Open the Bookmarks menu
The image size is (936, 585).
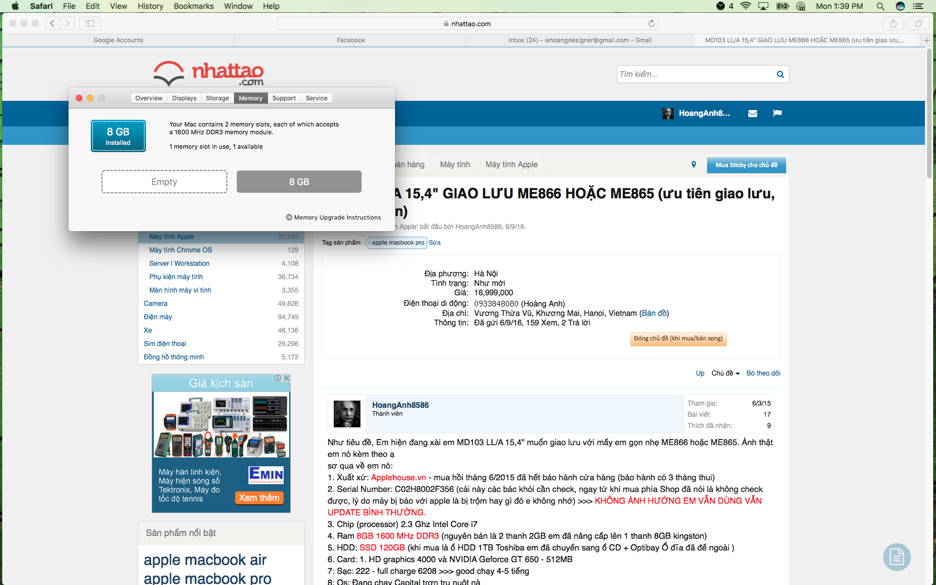(193, 6)
